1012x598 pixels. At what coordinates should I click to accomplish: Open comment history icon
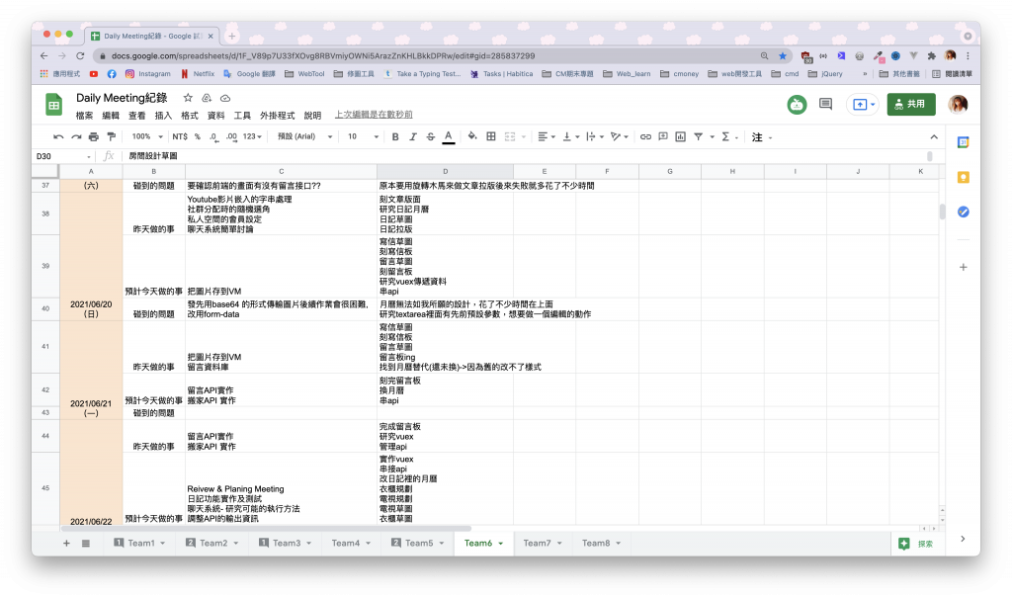[x=825, y=104]
